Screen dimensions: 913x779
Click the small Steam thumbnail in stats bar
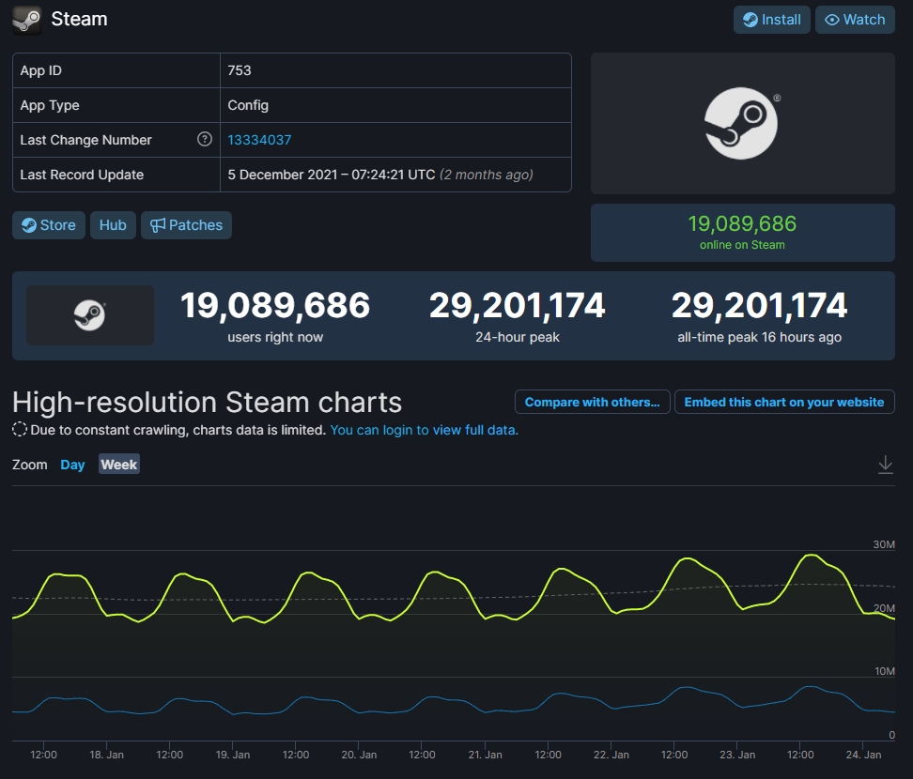tap(90, 315)
